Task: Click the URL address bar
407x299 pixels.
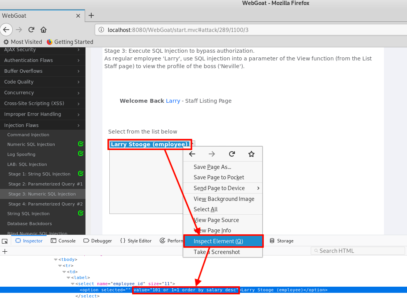Action: tap(251, 30)
